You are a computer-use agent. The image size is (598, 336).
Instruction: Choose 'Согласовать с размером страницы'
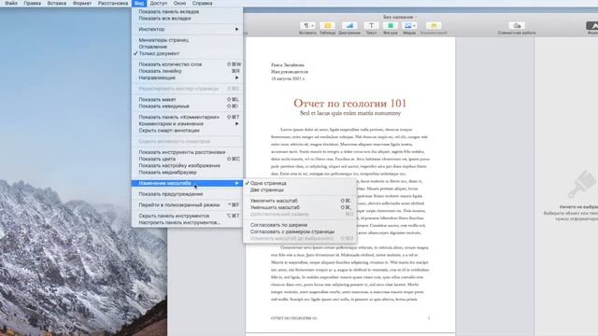[x=300, y=231]
